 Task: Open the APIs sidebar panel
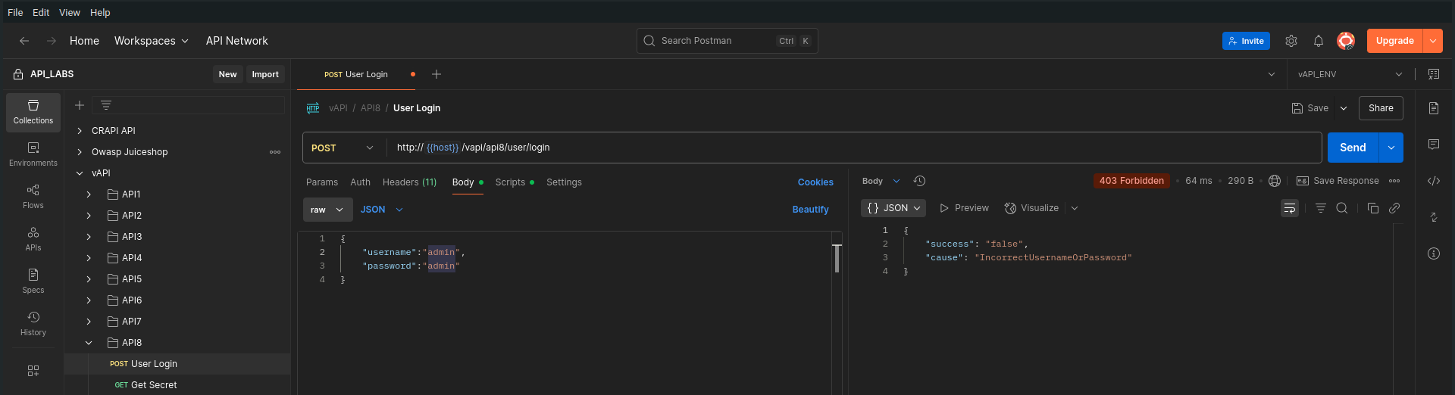pos(33,239)
